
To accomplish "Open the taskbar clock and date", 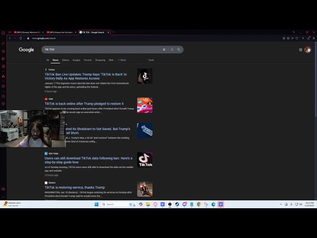I will coord(309,204).
